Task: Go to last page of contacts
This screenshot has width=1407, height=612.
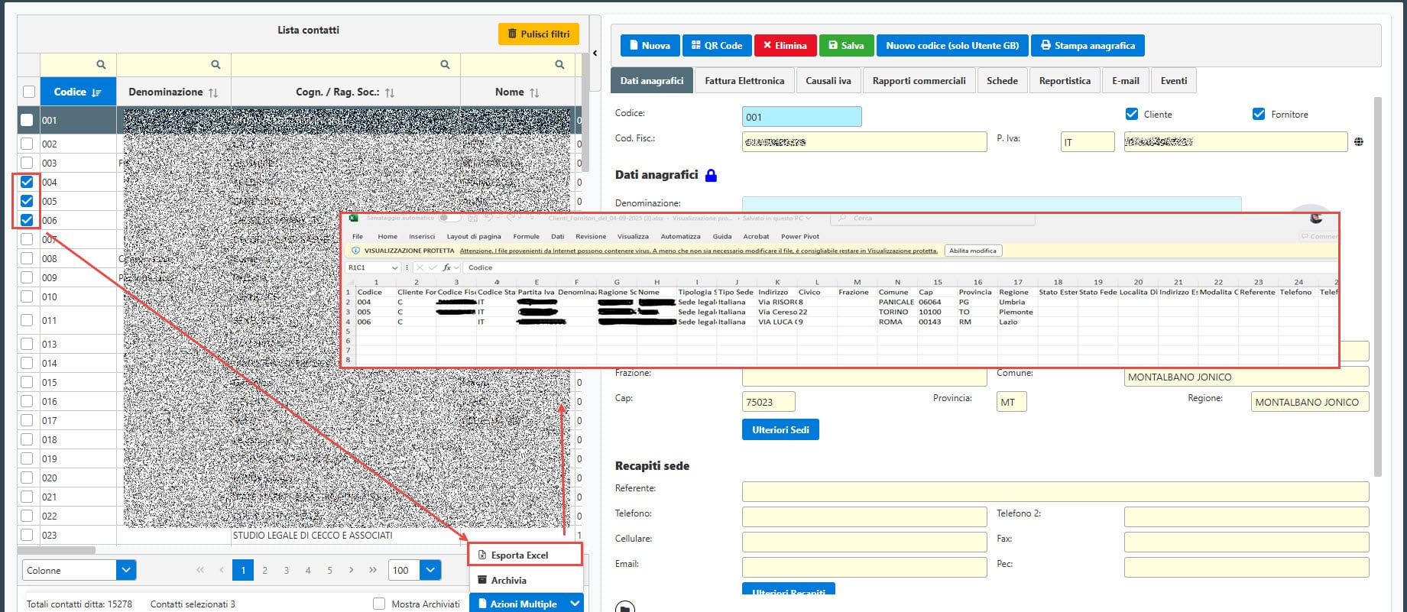Action: (x=373, y=570)
